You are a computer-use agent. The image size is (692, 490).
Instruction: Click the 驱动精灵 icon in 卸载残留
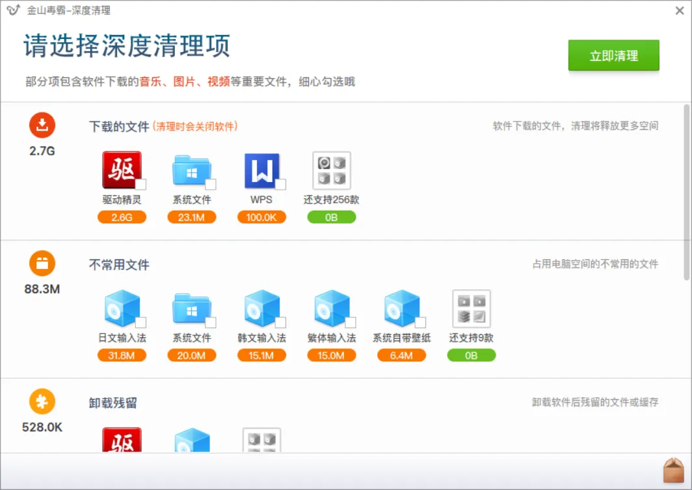coord(122,440)
